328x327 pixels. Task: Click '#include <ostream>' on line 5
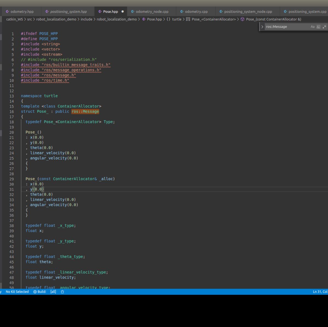tap(42, 55)
